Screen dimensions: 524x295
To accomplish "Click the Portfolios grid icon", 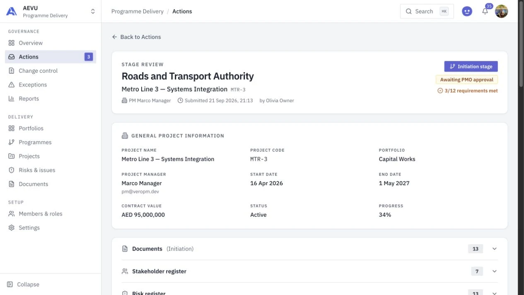I will pyautogui.click(x=12, y=128).
